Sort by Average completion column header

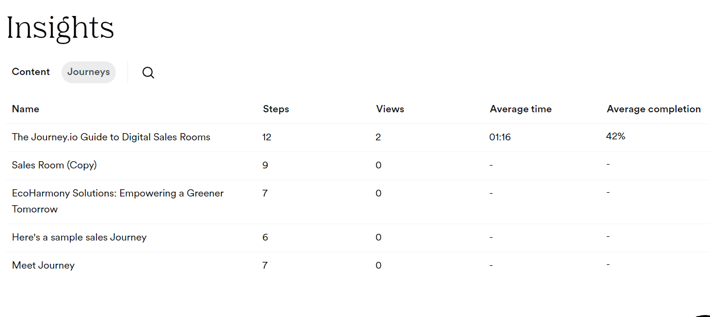tap(653, 109)
